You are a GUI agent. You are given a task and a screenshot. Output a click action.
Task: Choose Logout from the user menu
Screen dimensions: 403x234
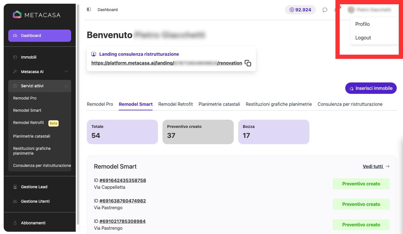point(363,38)
